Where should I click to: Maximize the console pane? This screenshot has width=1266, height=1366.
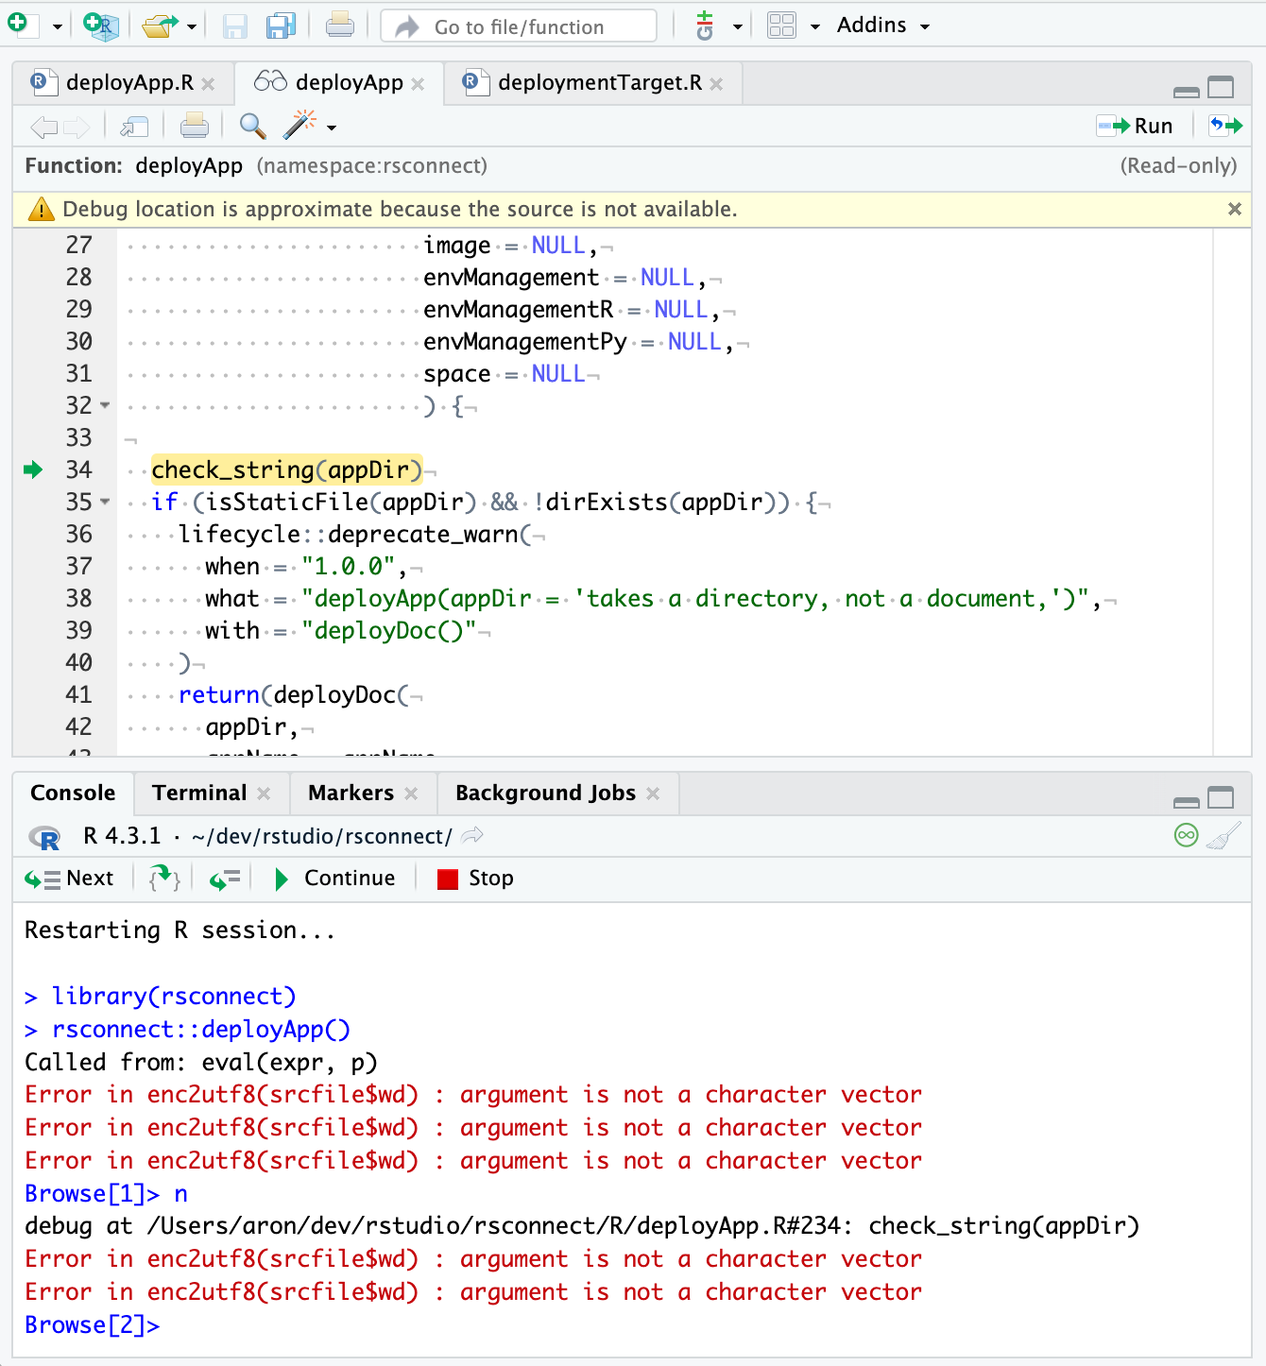tap(1221, 798)
